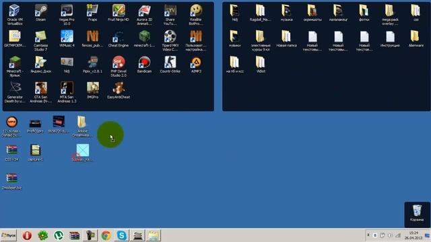
Task: Open the AIMP3 player shortcut
Action: tap(196, 63)
